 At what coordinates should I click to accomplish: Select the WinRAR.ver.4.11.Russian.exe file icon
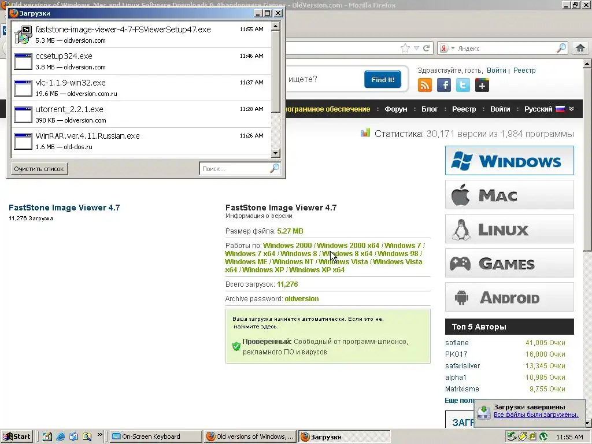pos(23,141)
